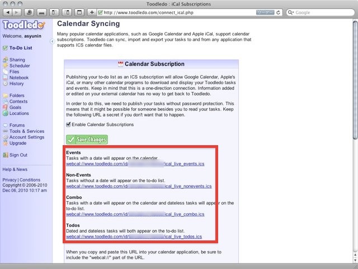Open the Conditions link
The width and height of the screenshot is (358, 269).
(x=30, y=180)
